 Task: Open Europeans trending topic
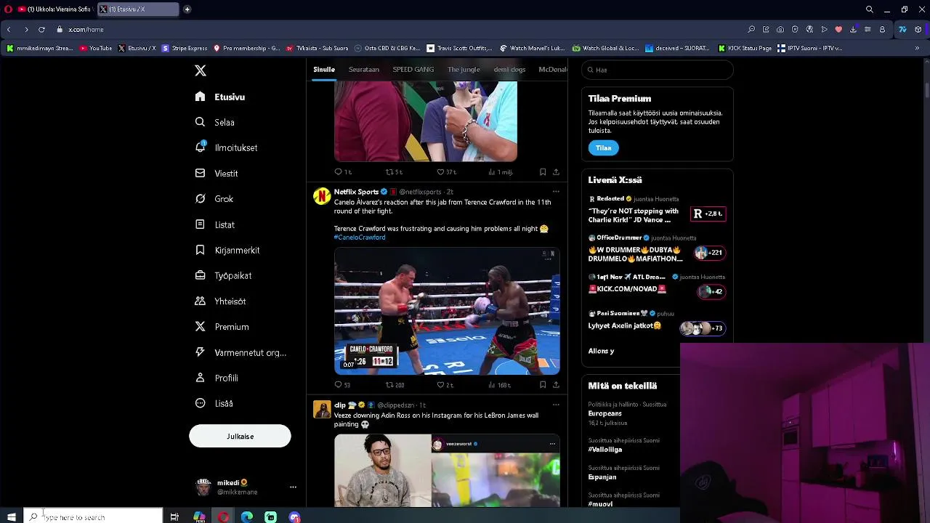(605, 413)
